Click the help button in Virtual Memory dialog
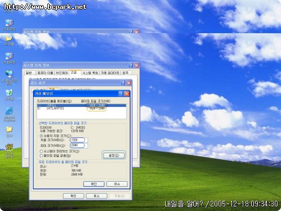 pos(121,93)
